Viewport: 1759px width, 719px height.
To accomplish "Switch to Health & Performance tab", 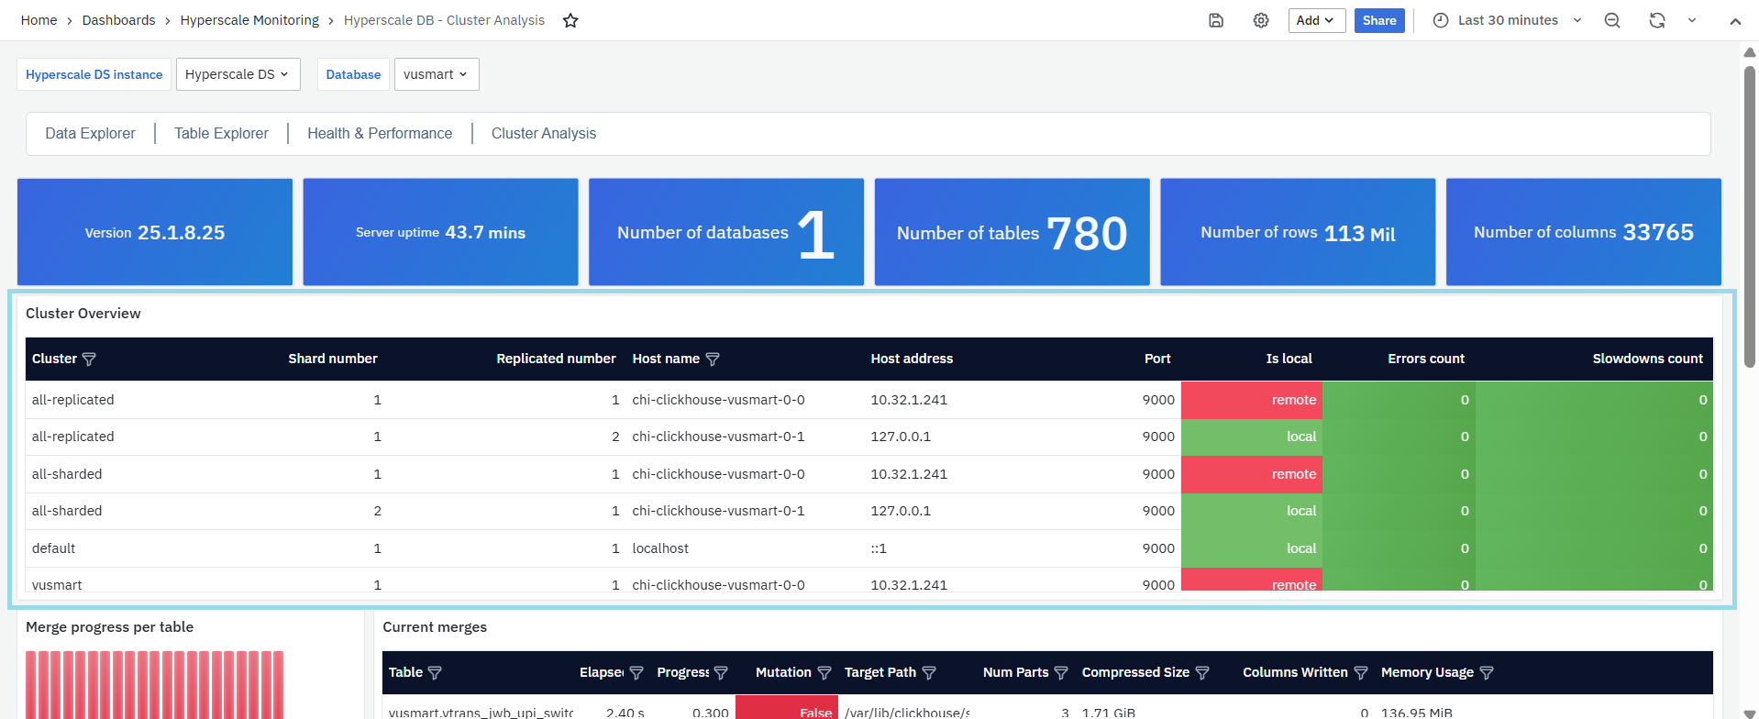I will tap(380, 134).
